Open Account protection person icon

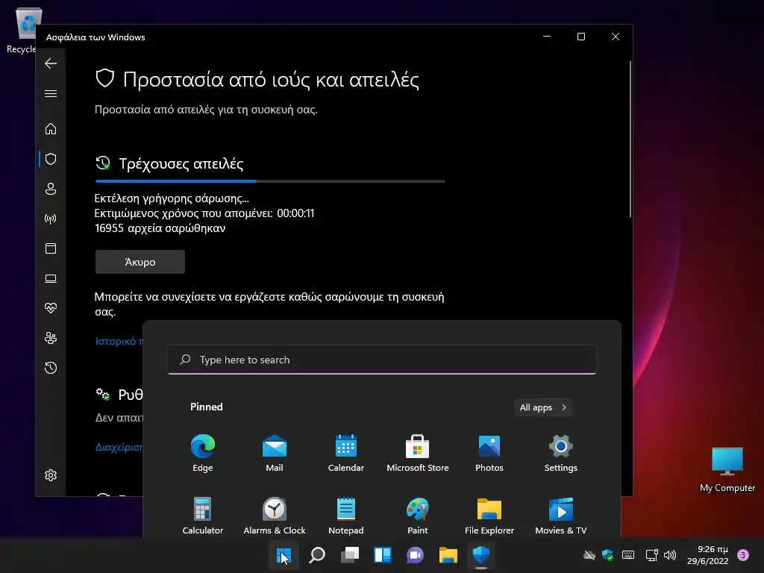[51, 189]
